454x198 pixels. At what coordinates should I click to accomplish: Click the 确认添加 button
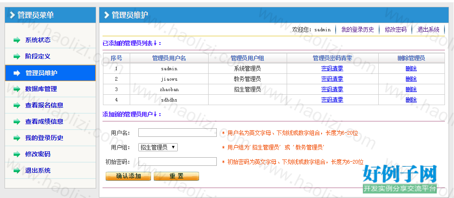click(x=128, y=176)
